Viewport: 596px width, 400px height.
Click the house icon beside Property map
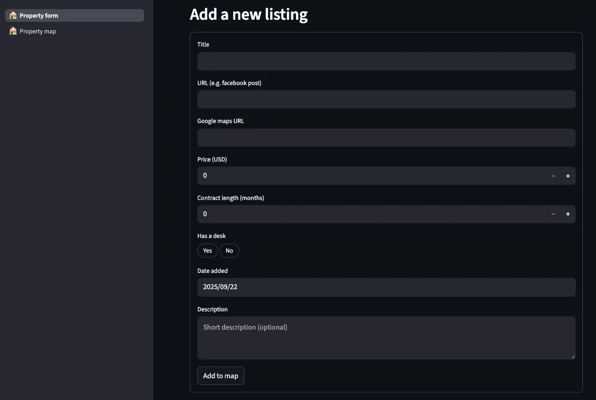(12, 31)
